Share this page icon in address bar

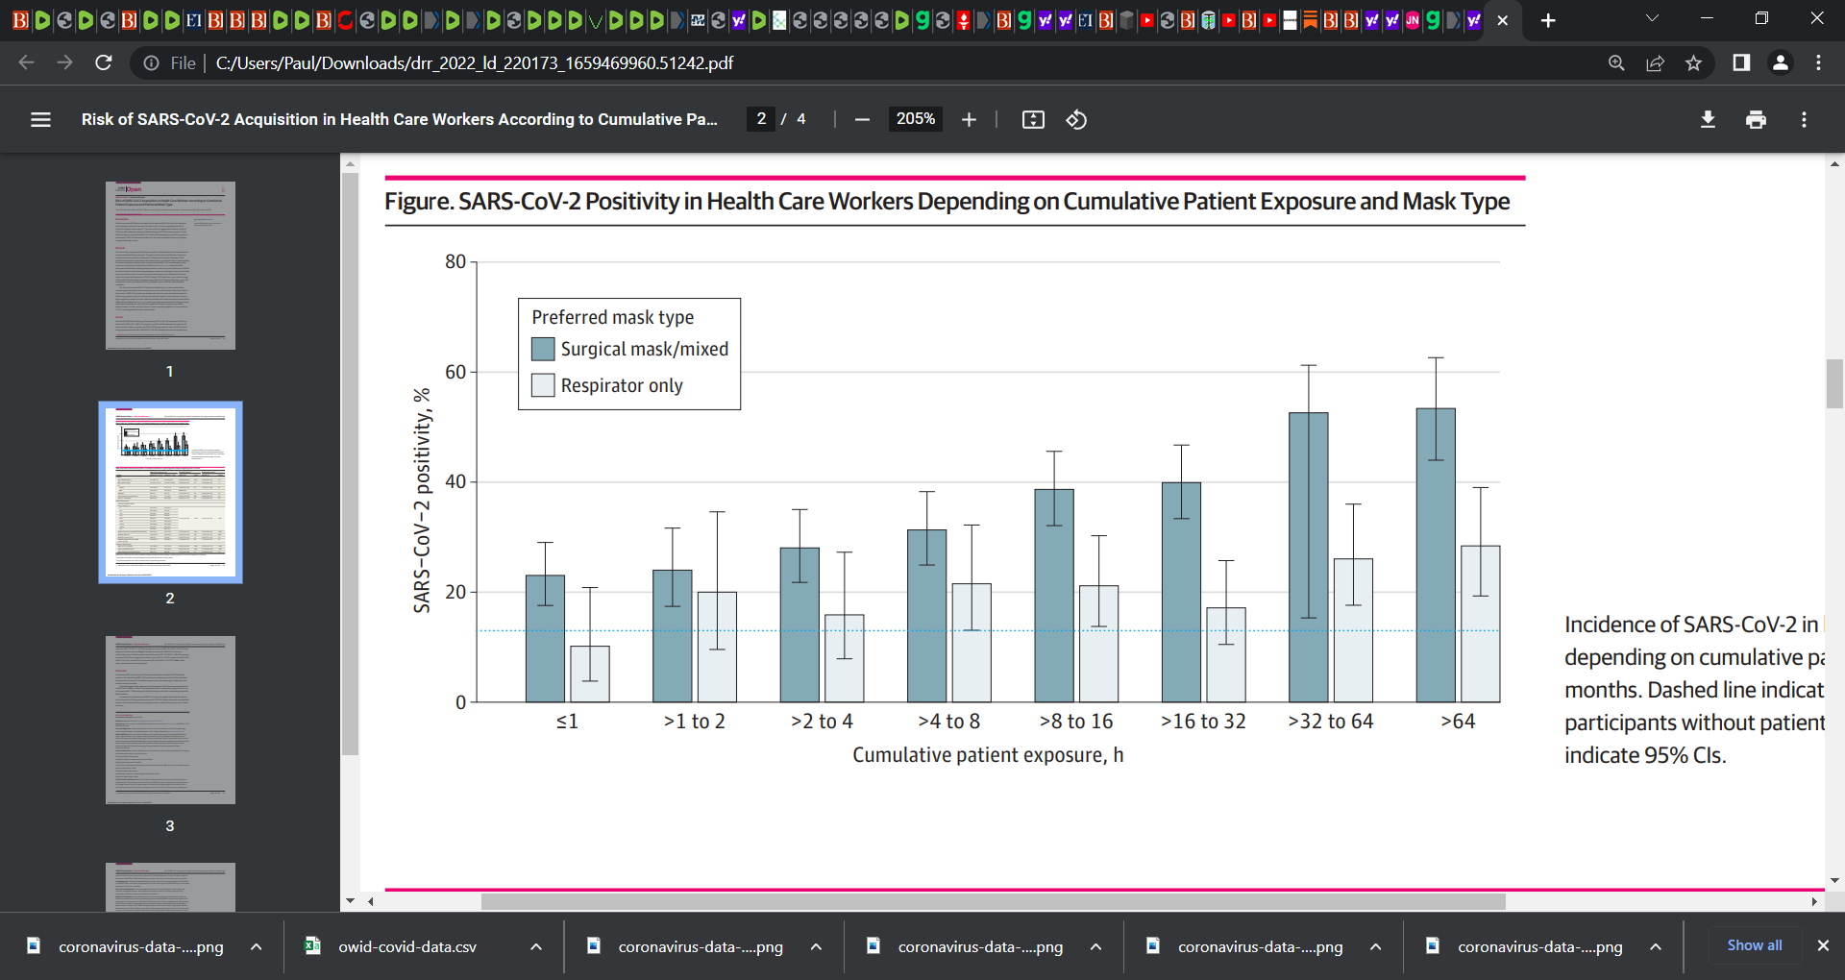click(x=1655, y=63)
